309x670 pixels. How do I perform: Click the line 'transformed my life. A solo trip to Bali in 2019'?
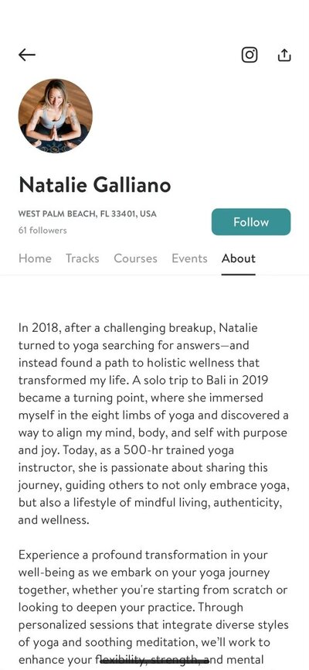coord(143,381)
